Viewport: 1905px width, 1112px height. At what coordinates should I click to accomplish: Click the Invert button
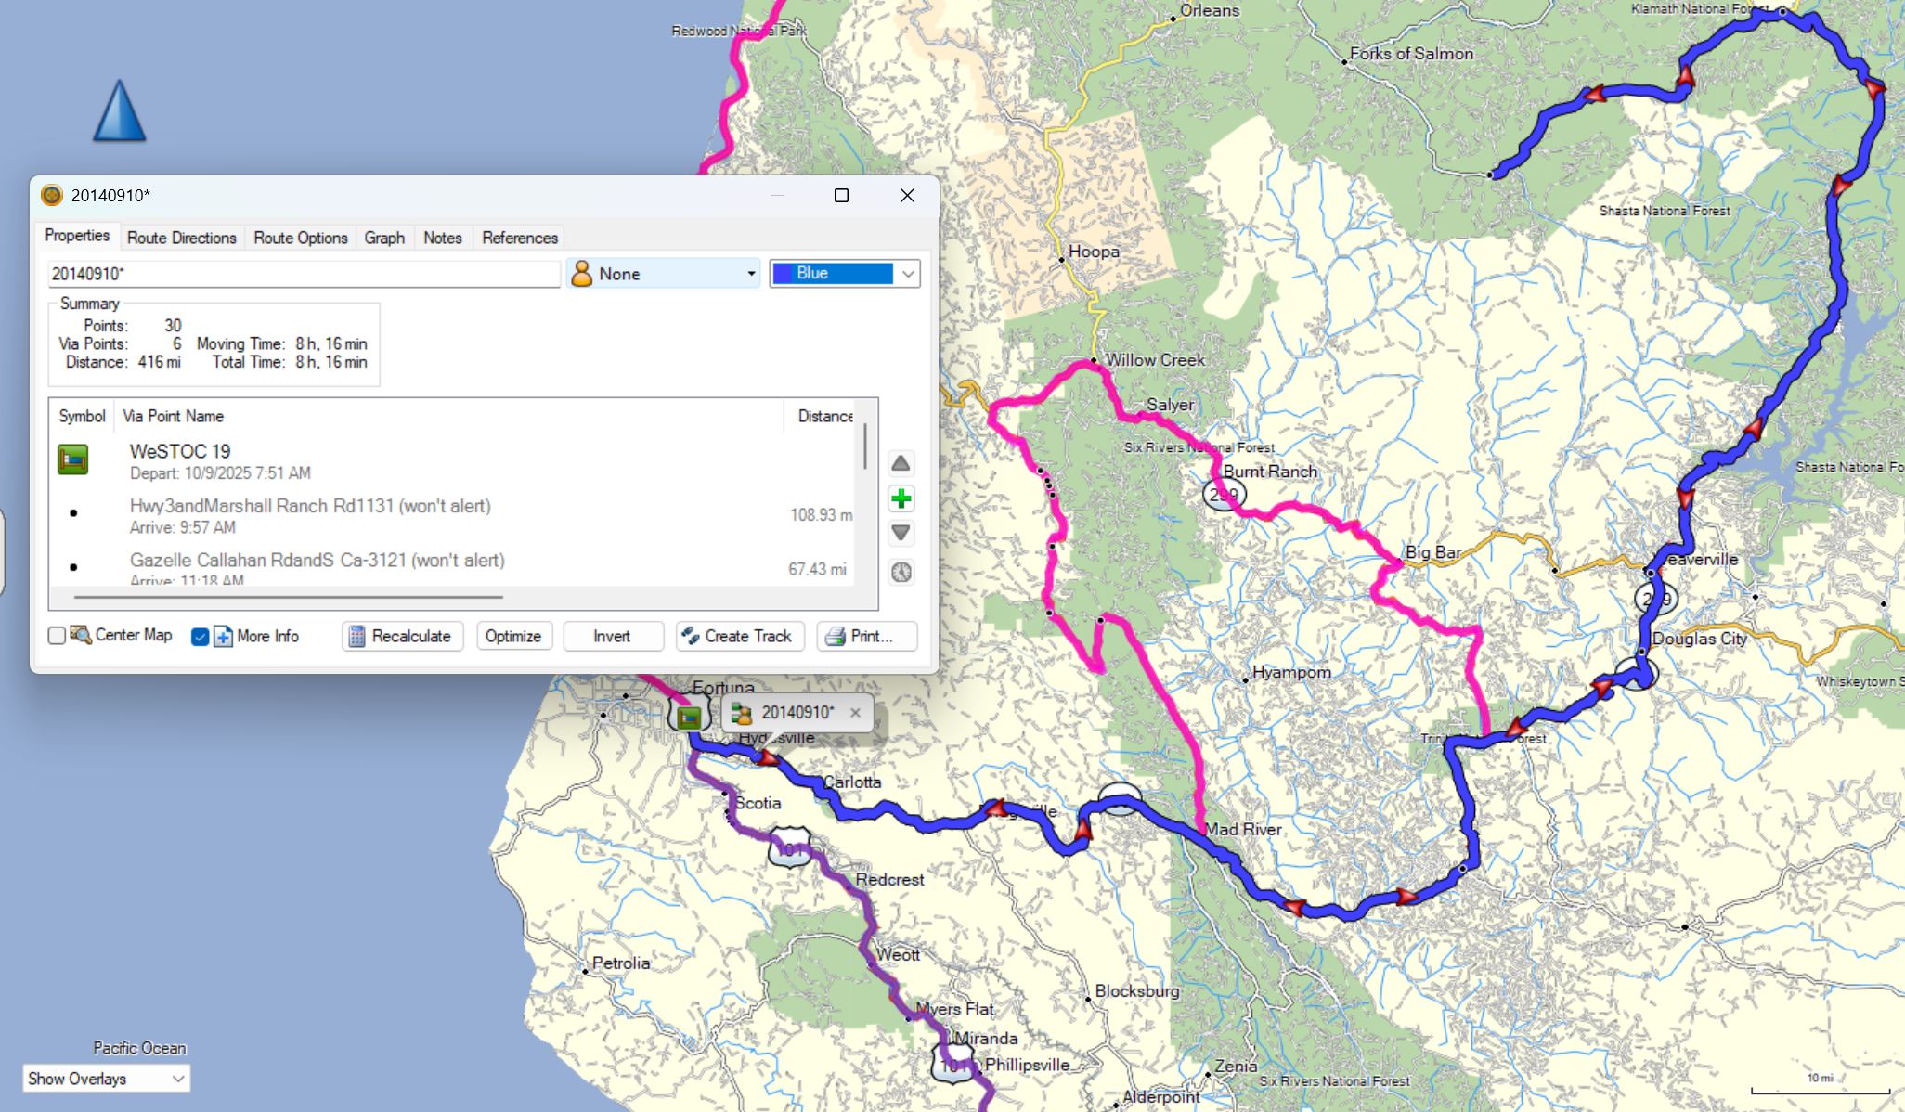coord(612,636)
